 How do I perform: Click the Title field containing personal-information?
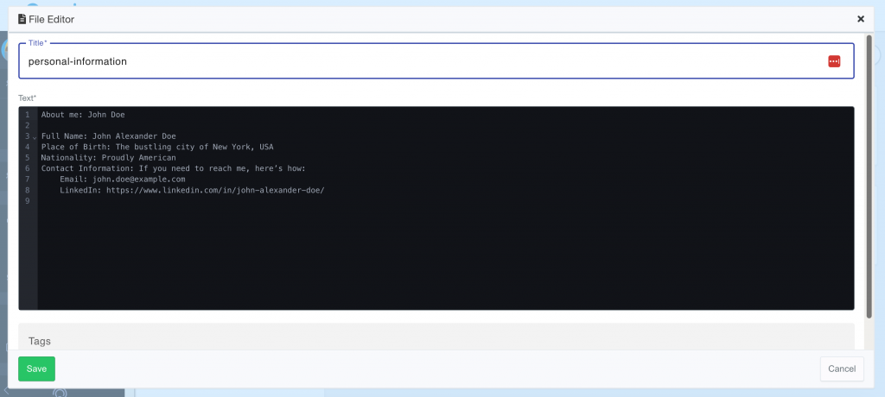tap(415, 61)
